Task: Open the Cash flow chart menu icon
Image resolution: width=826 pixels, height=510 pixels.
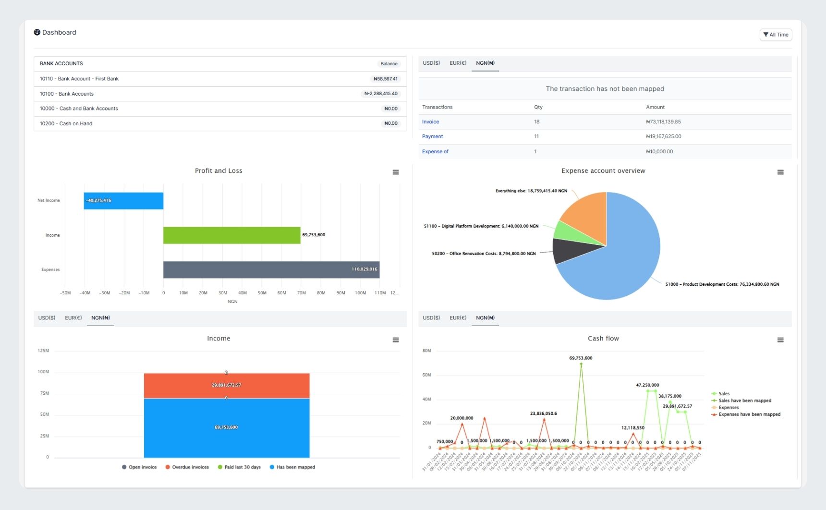Action: 780,340
